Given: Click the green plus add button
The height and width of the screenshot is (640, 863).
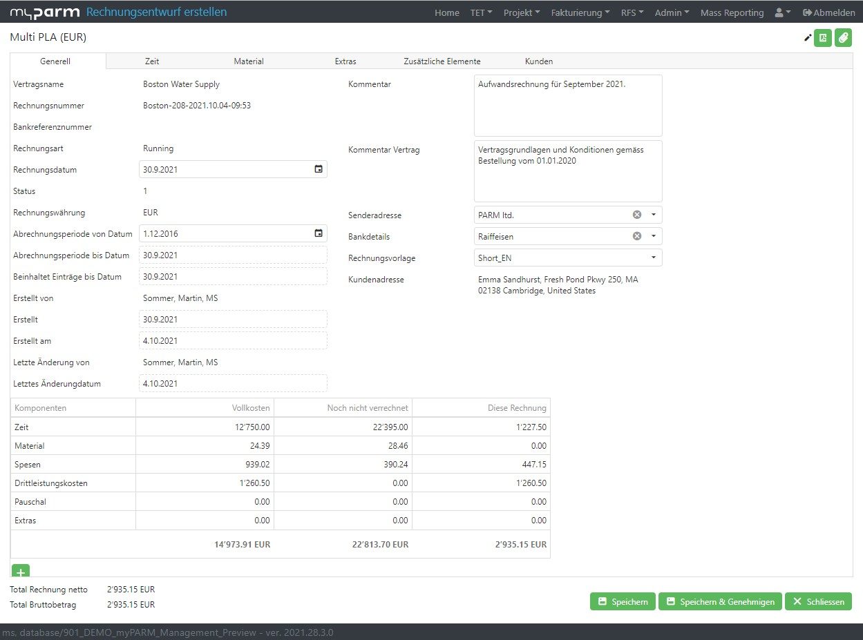Looking at the screenshot, I should 21,572.
